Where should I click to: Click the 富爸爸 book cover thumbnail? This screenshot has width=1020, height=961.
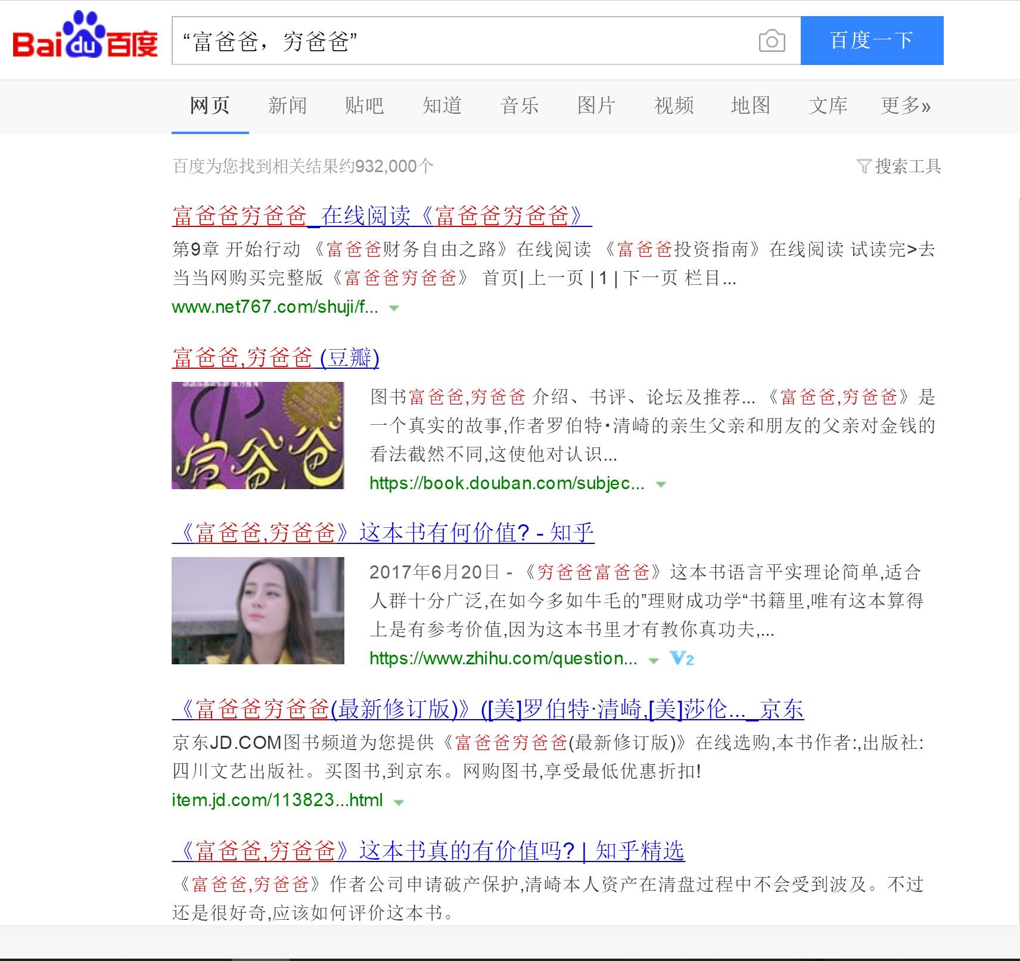click(258, 436)
